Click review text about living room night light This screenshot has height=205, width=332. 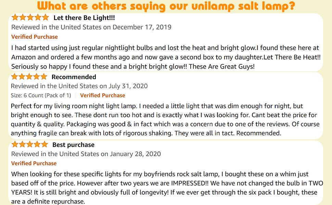165,119
